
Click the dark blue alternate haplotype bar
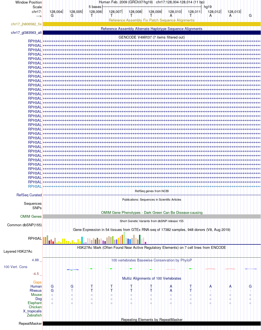152,33
